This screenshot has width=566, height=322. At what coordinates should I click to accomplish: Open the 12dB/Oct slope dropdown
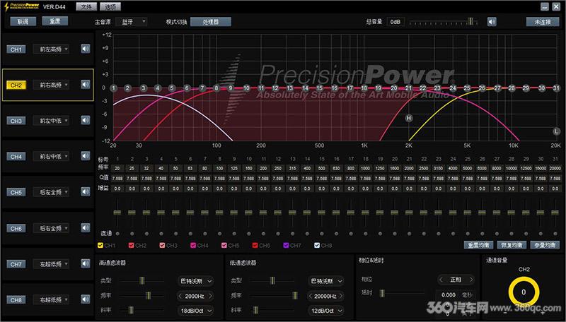pyautogui.click(x=325, y=311)
